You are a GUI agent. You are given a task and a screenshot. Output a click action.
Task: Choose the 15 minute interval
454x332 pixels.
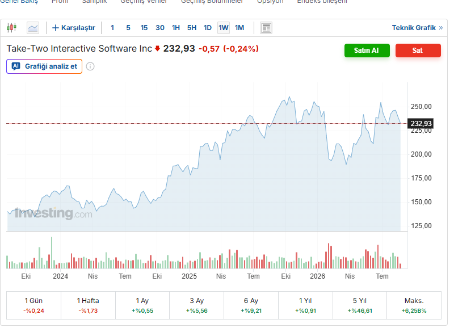[x=144, y=28]
